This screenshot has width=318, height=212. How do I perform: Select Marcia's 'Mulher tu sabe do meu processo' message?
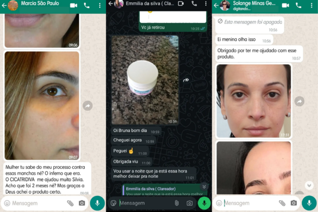(x=47, y=179)
